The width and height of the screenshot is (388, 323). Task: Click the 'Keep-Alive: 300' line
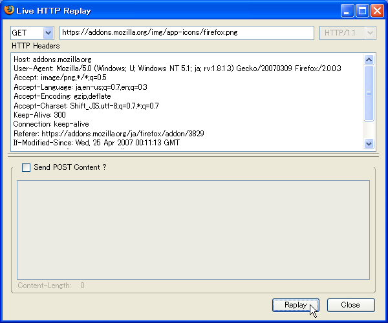click(39, 115)
